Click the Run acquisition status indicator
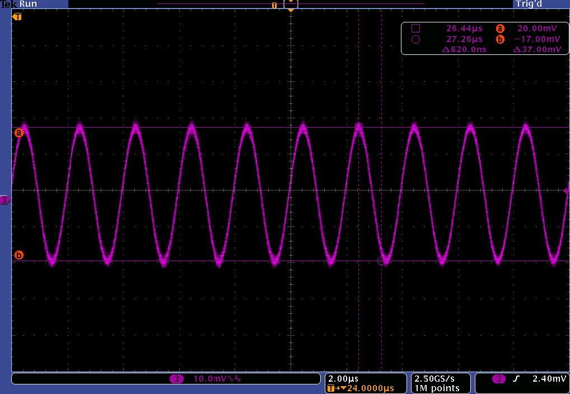Screen dimensions: 570x394 [29, 4]
